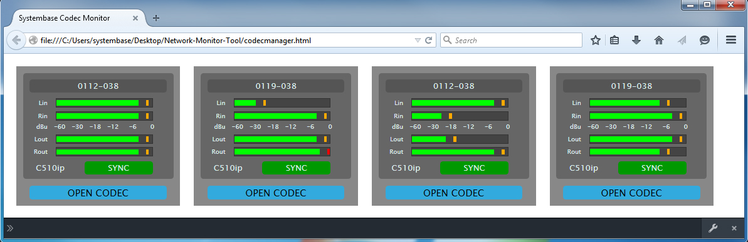Image resolution: width=748 pixels, height=242 pixels.
Task: Open a new tab with plus button
Action: click(x=156, y=18)
